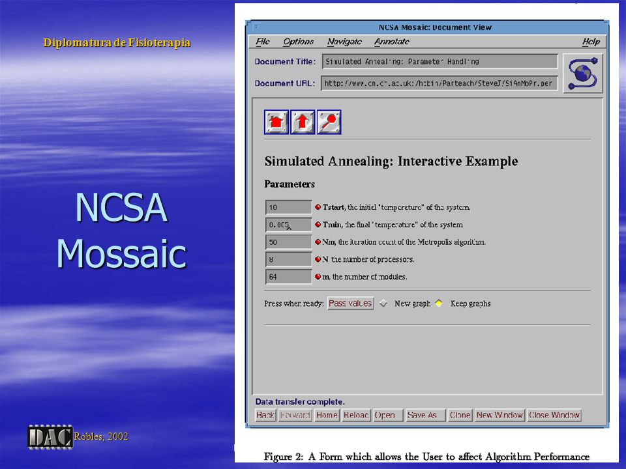Viewport: 626px width, 469px height.
Task: Click the red magnifier search icon
Action: 329,122
